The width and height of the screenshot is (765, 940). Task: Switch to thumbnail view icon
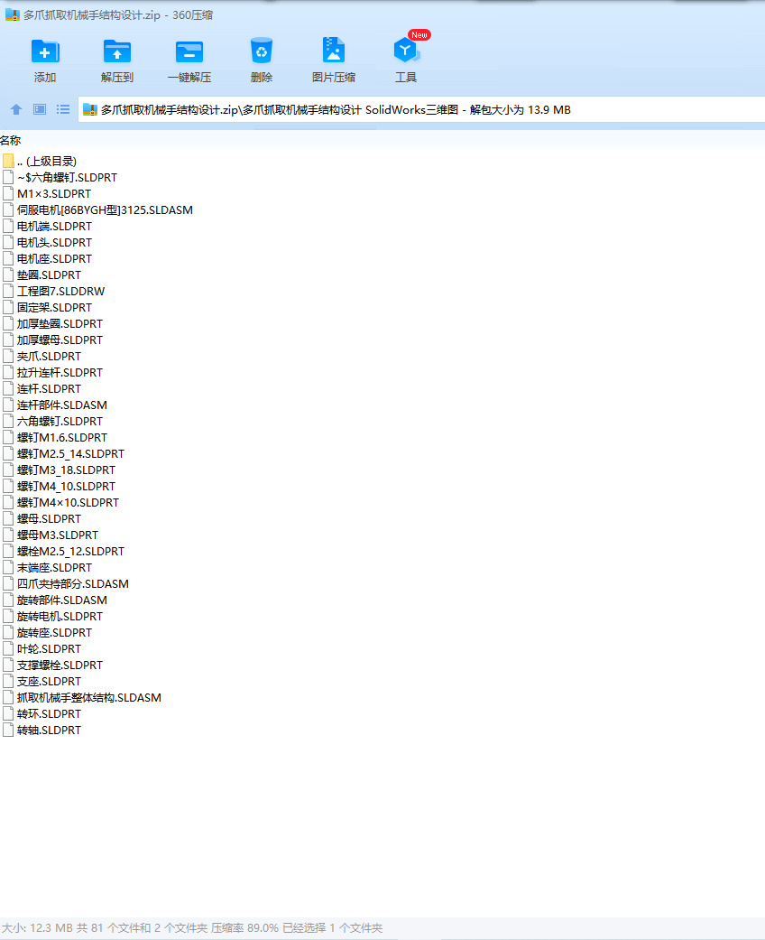[40, 109]
